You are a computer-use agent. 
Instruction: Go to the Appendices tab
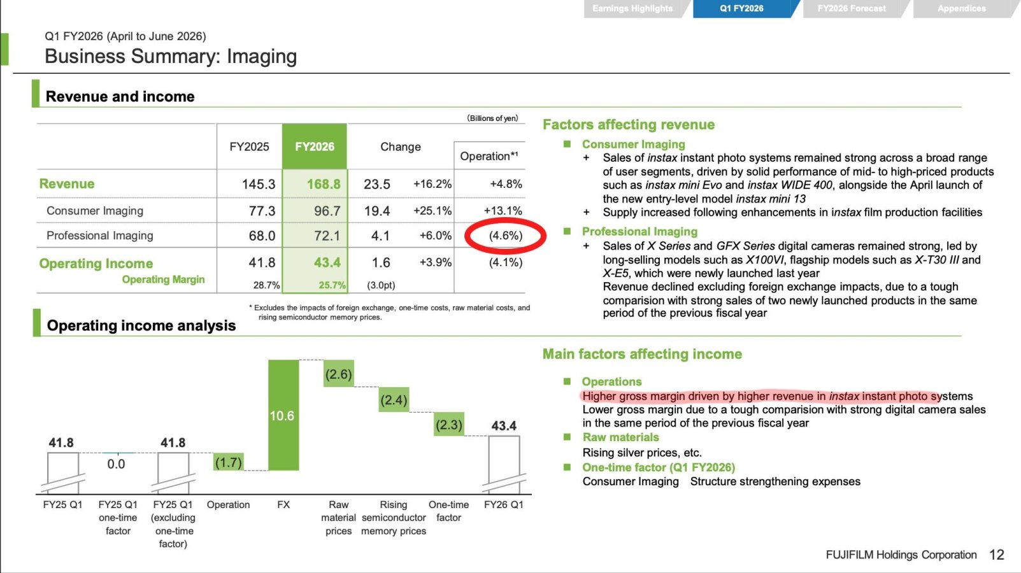[x=962, y=8]
